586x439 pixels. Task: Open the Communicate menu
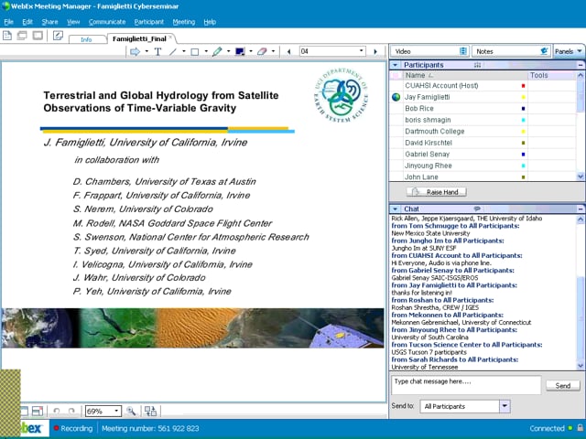[x=107, y=22]
